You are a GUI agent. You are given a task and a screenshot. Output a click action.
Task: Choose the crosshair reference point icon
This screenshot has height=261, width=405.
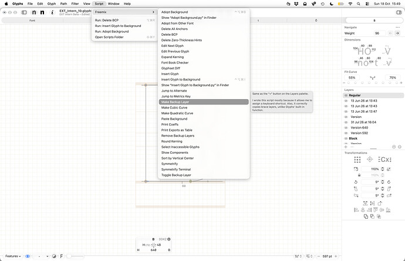point(370,160)
